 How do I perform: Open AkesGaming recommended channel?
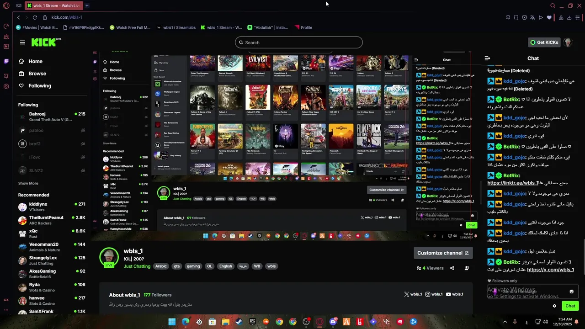coord(53,274)
